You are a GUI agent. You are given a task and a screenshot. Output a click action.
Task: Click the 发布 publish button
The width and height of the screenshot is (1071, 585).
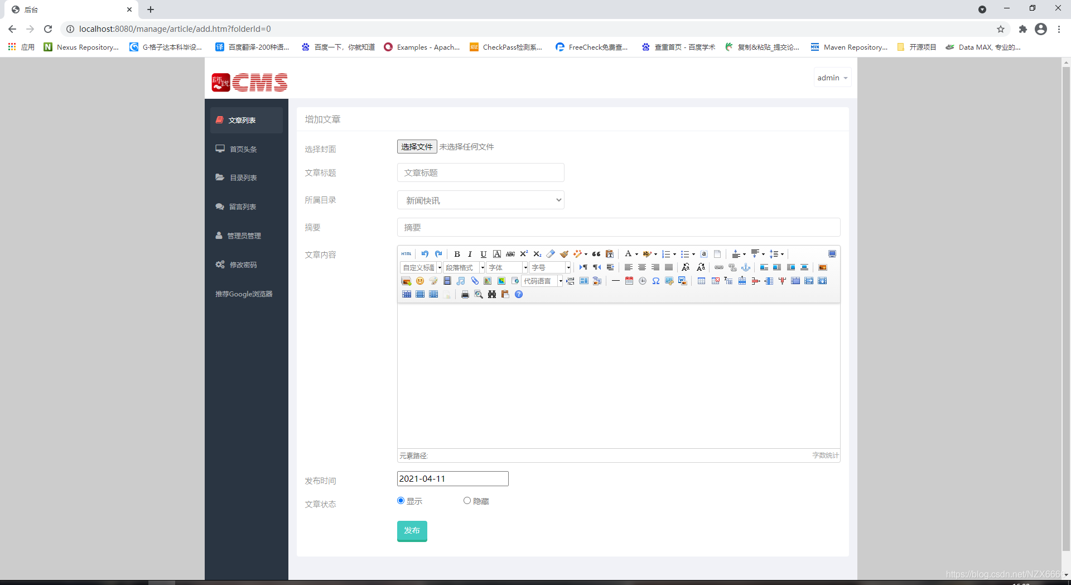coord(412,531)
